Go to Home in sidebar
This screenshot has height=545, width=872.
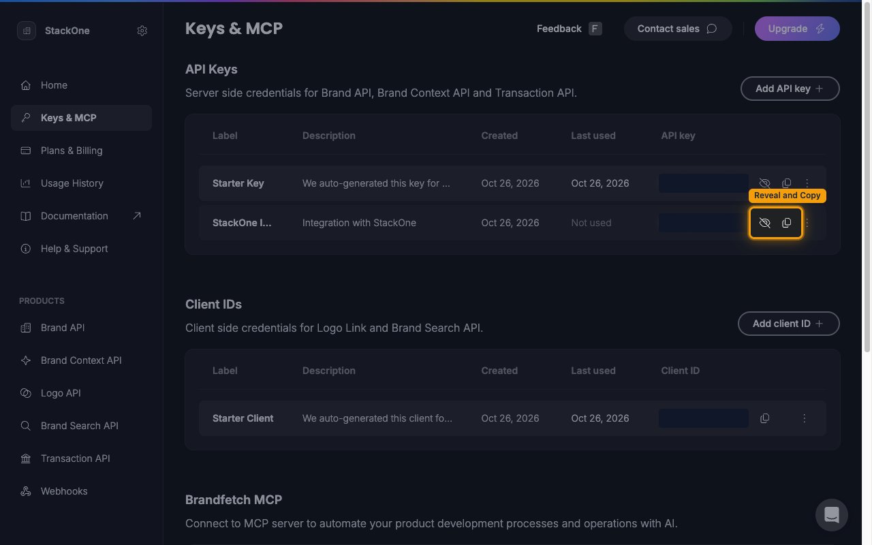(x=81, y=85)
